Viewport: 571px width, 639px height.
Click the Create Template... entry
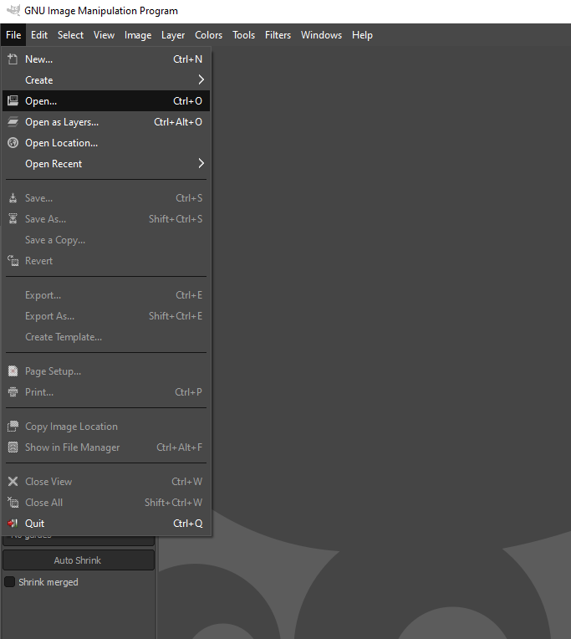click(x=106, y=337)
